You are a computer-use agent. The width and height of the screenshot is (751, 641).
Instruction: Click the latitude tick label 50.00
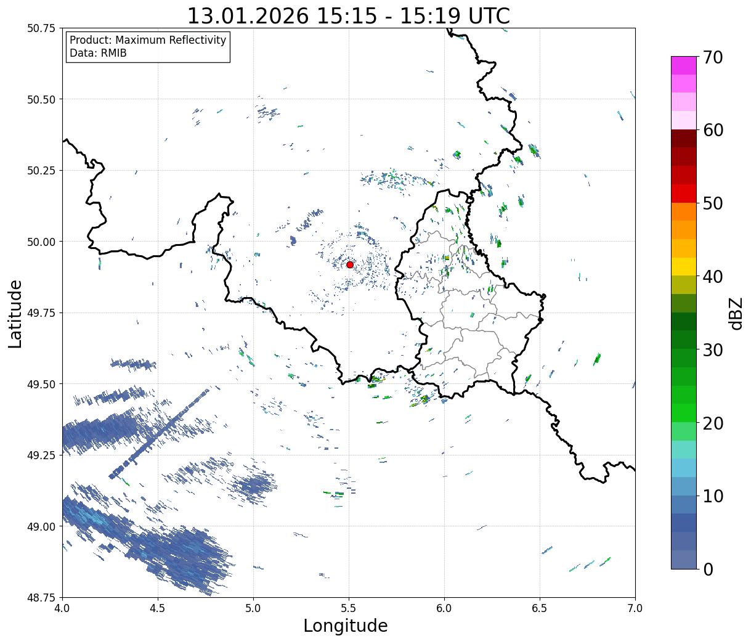tap(41, 242)
